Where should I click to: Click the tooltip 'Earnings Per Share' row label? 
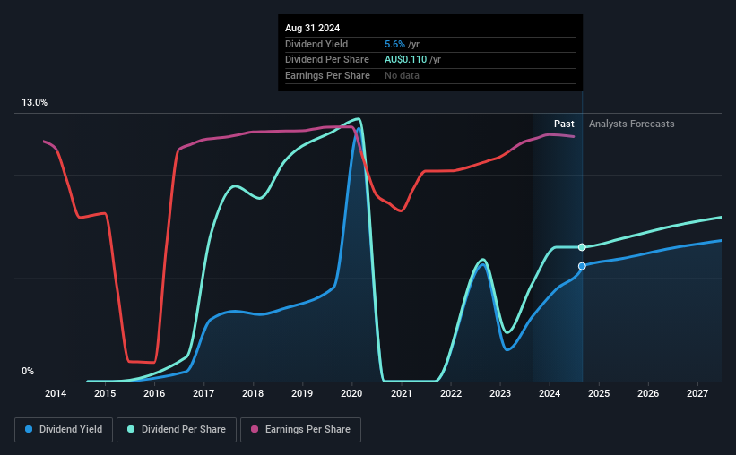click(327, 75)
